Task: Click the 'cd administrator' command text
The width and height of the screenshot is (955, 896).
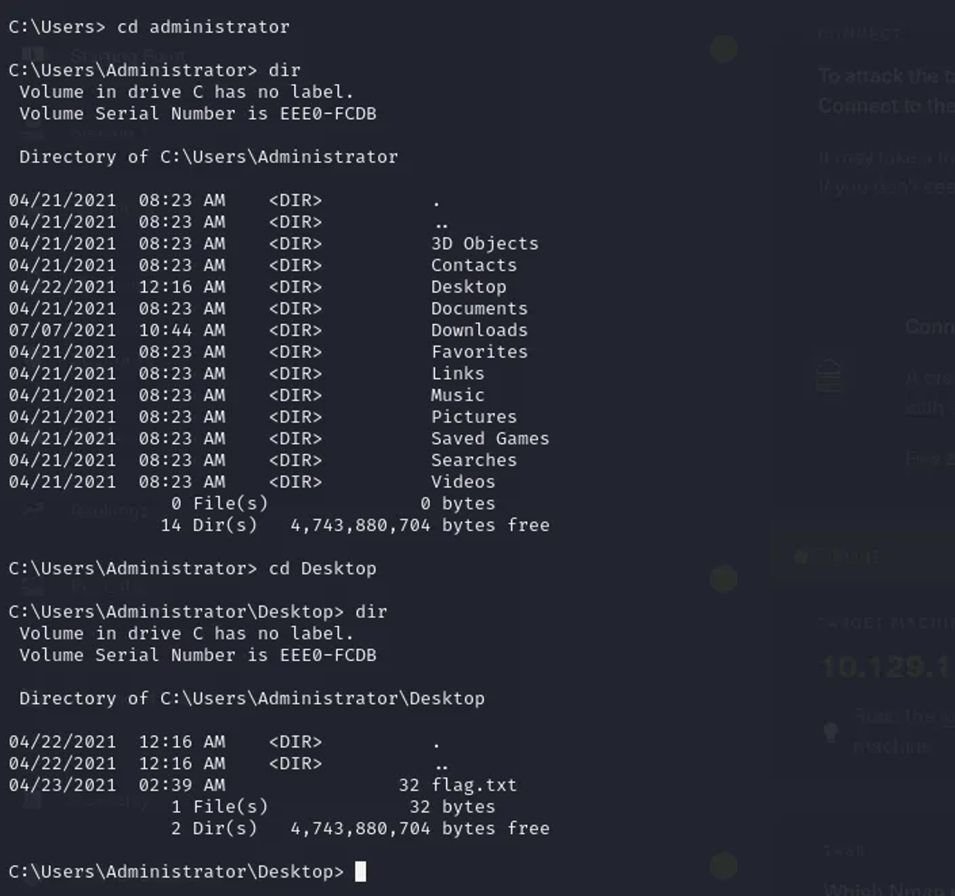Action: coord(204,27)
